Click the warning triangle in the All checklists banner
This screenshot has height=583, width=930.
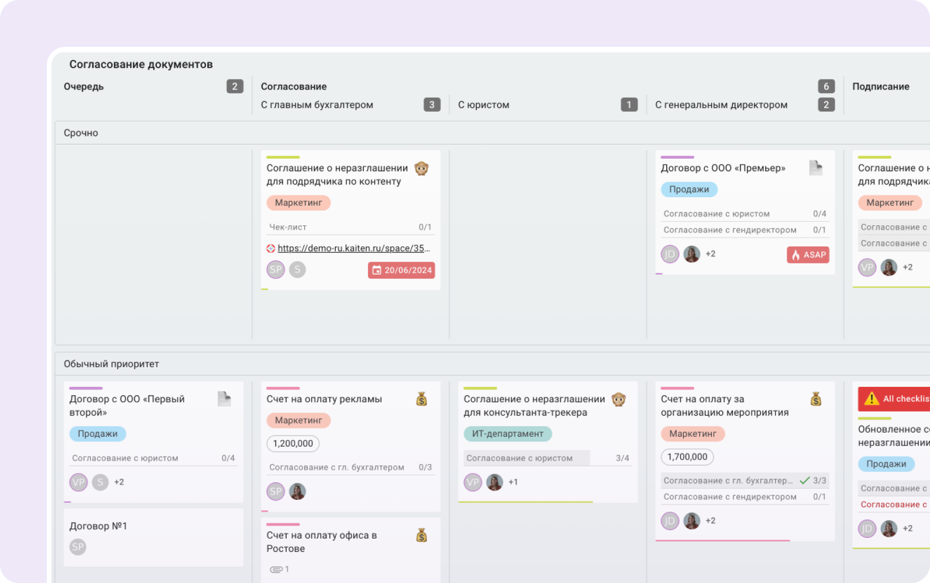click(x=871, y=399)
